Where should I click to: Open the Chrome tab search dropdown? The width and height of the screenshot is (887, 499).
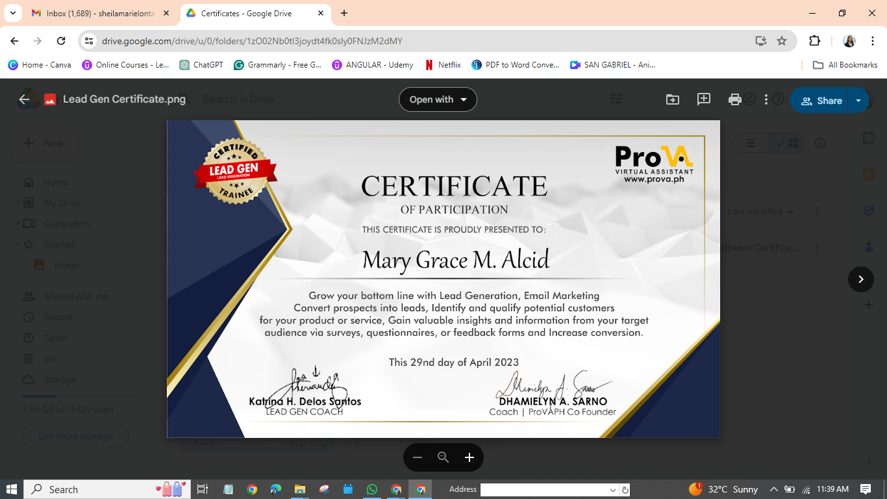click(12, 13)
